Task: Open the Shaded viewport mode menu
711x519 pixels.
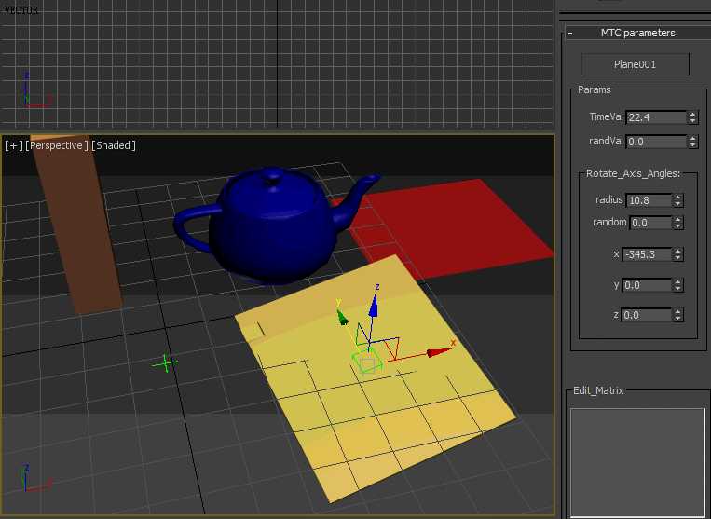Action: (x=114, y=145)
